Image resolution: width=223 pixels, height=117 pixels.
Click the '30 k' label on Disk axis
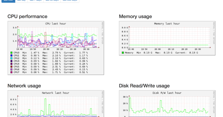coord(125,97)
